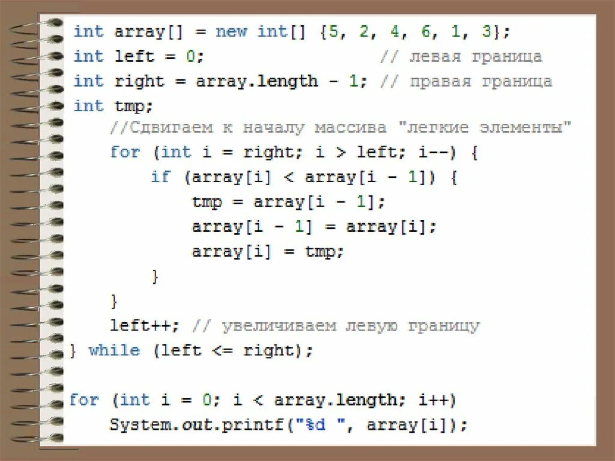Click the 'new' keyword in the array declaration
Image resolution: width=615 pixels, height=461 pixels.
tap(231, 31)
